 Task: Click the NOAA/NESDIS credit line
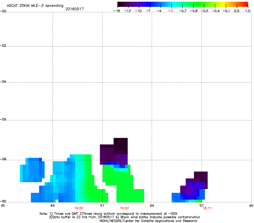click(x=148, y=221)
